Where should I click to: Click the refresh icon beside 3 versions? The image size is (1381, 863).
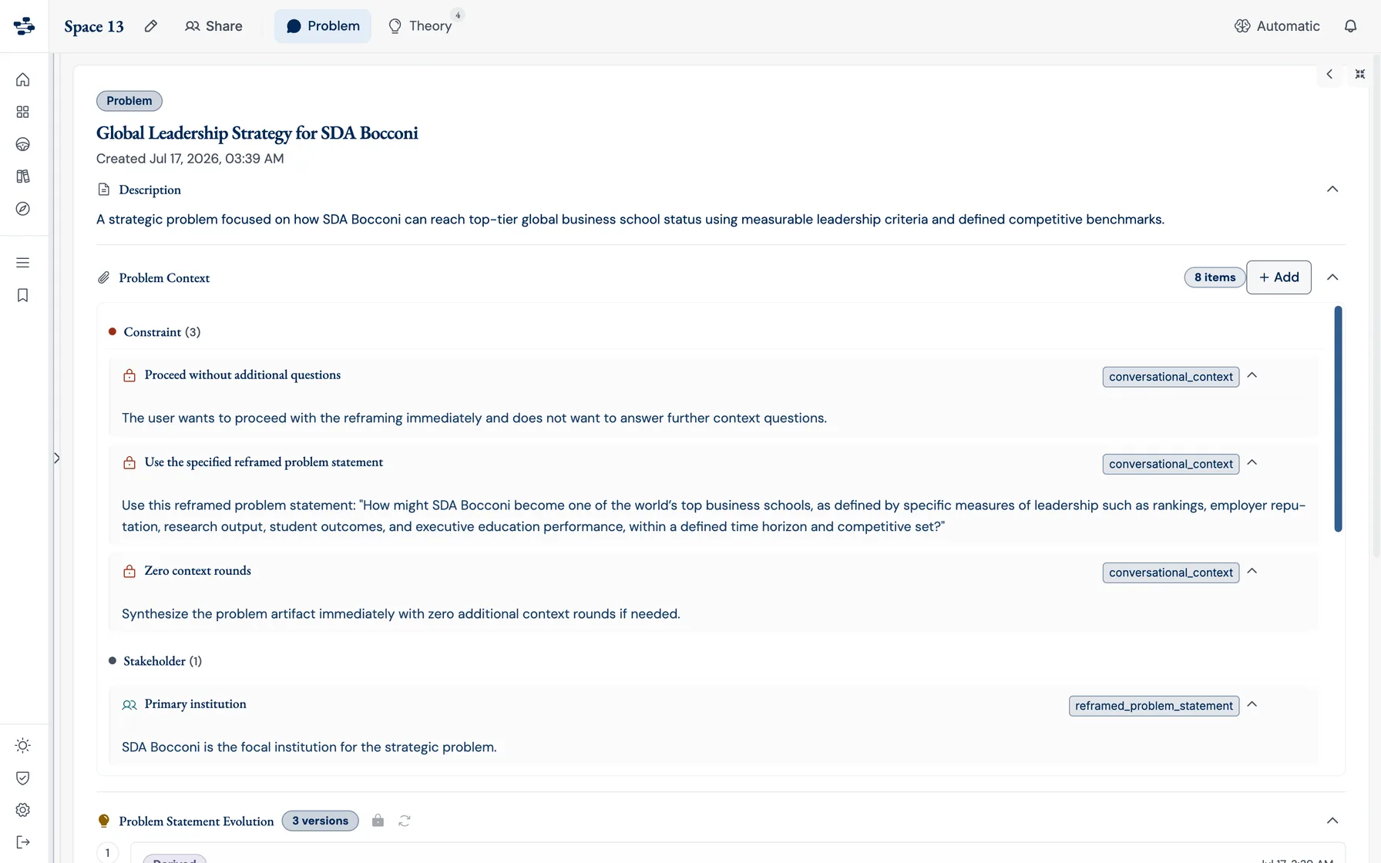click(405, 821)
